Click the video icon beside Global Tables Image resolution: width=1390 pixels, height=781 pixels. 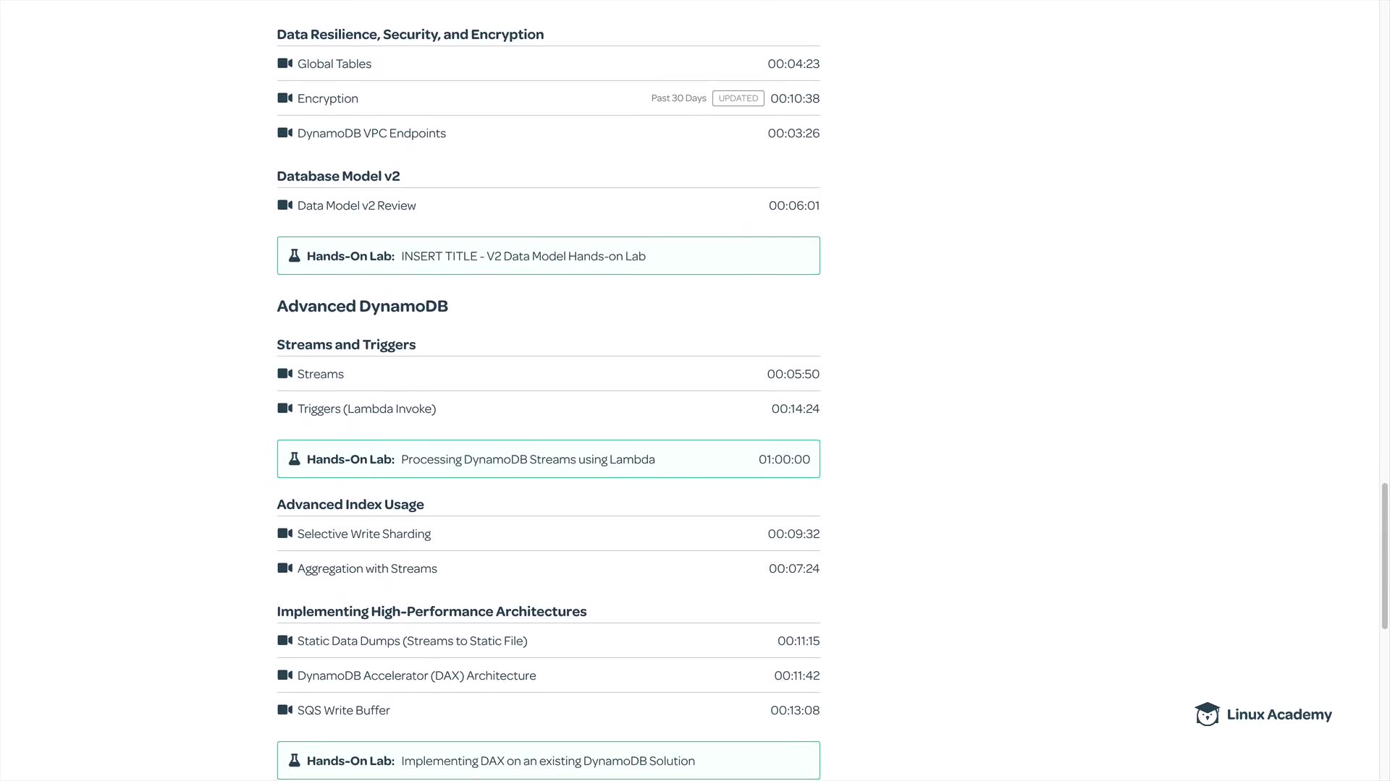[x=285, y=64]
